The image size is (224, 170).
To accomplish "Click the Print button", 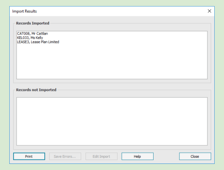I will [29, 156].
